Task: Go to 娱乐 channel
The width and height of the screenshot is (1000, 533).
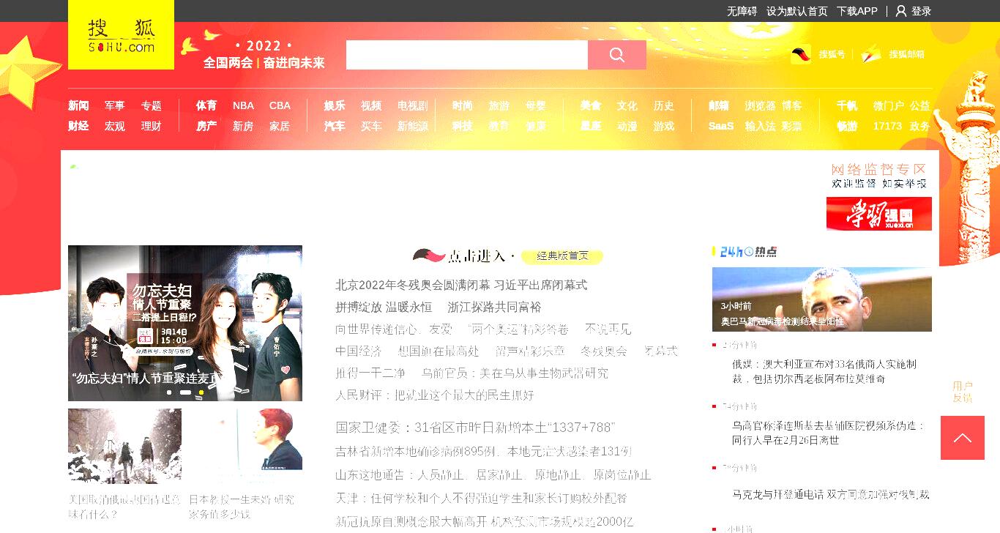Action: [335, 105]
